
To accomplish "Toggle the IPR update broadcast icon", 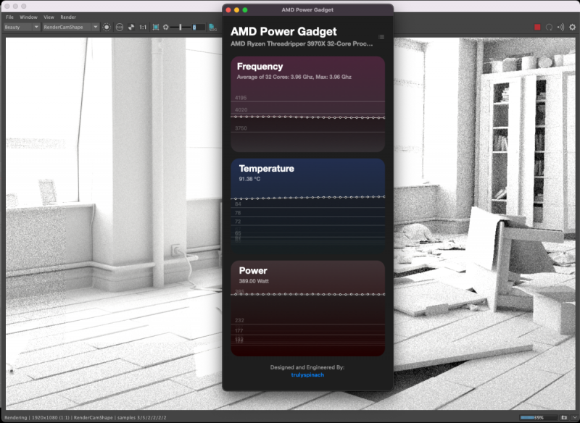I will point(560,27).
